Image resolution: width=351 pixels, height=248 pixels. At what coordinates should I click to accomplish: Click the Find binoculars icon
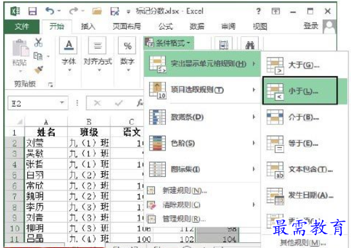[x=250, y=45]
